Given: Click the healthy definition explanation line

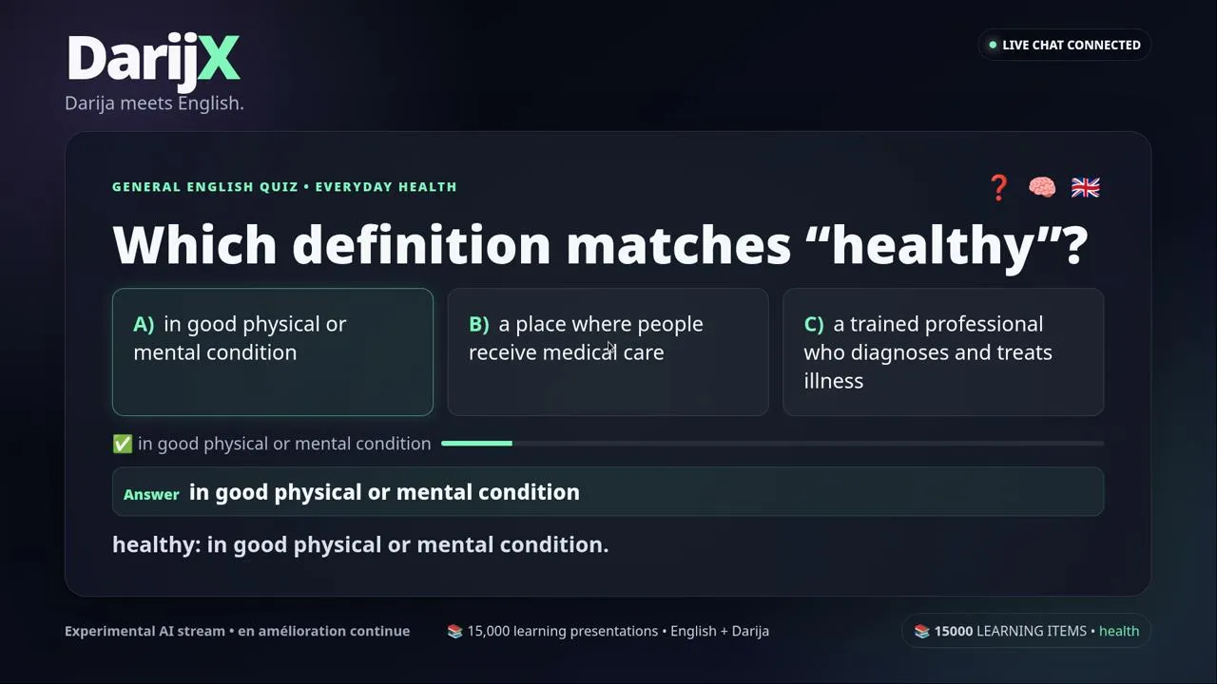Looking at the screenshot, I should [360, 544].
